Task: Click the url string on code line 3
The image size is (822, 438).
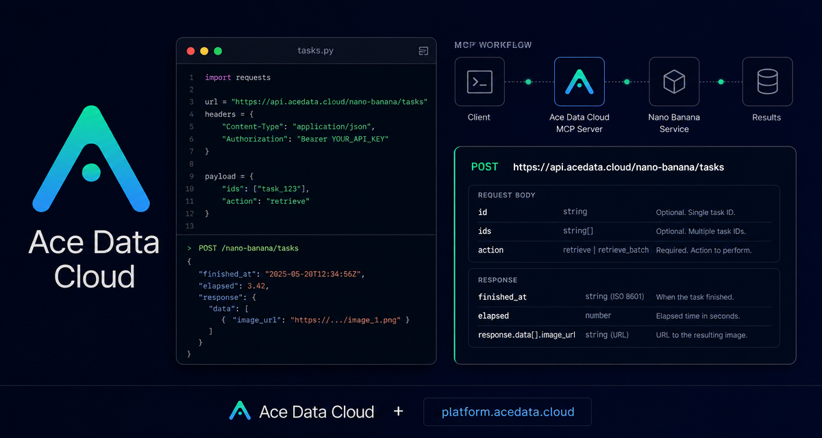Action: [x=329, y=102]
